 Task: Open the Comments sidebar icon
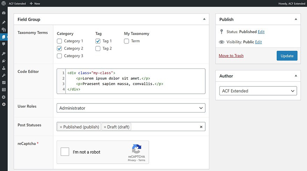pyautogui.click(x=3, y=44)
